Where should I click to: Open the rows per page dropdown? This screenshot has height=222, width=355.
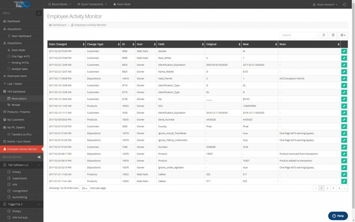84,188
